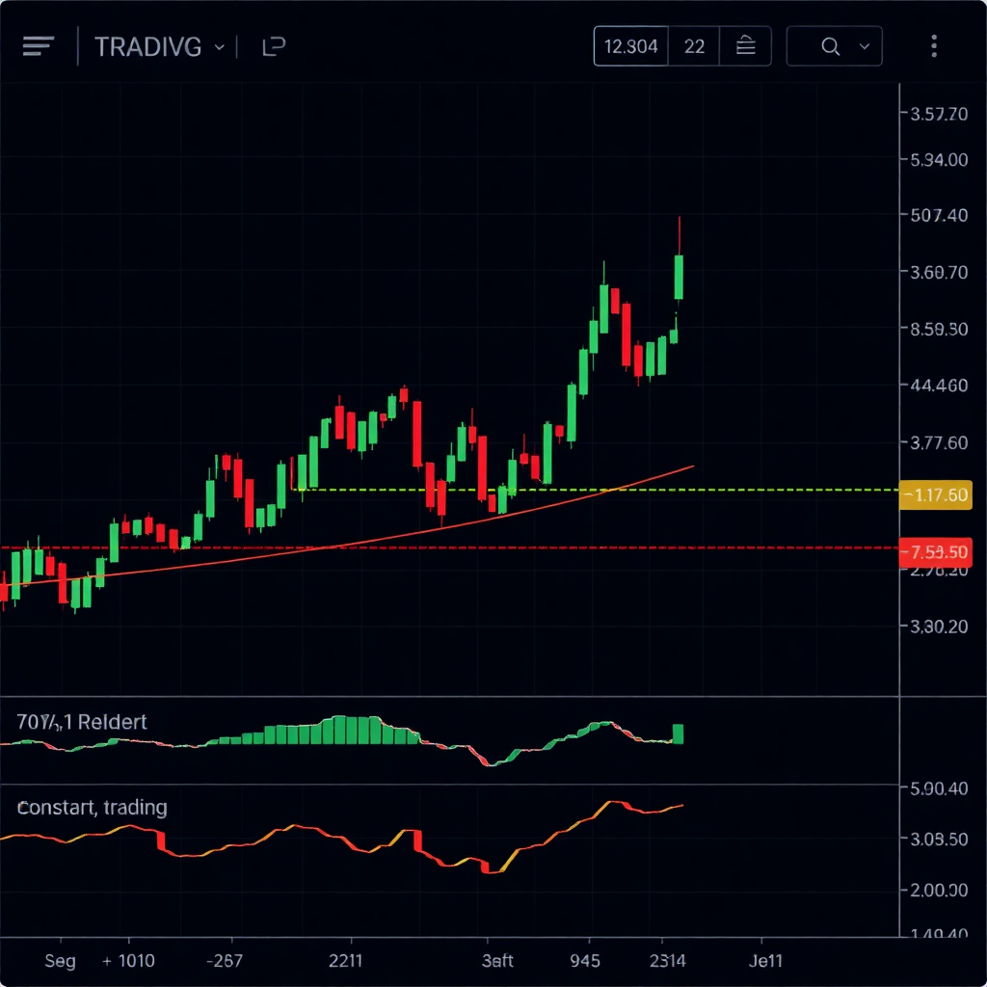
Task: Click the 3.77.60 price axis value
Action: [939, 443]
